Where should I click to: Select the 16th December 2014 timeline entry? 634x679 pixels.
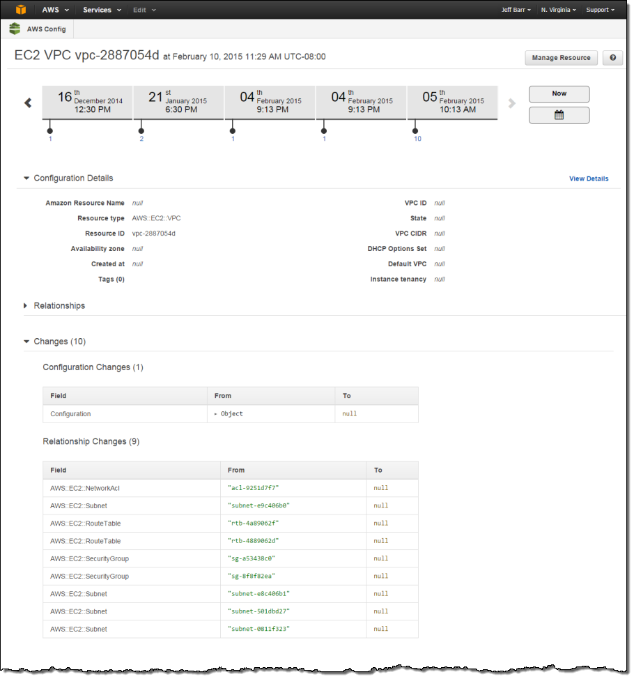[x=87, y=102]
